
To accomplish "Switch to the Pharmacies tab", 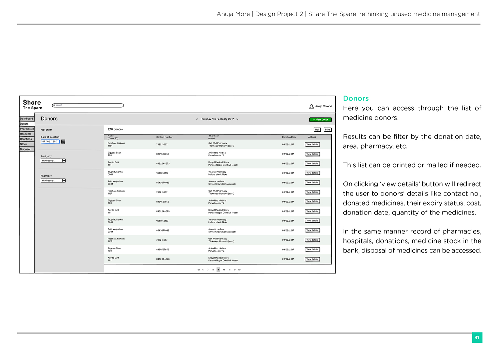I will (27, 129).
